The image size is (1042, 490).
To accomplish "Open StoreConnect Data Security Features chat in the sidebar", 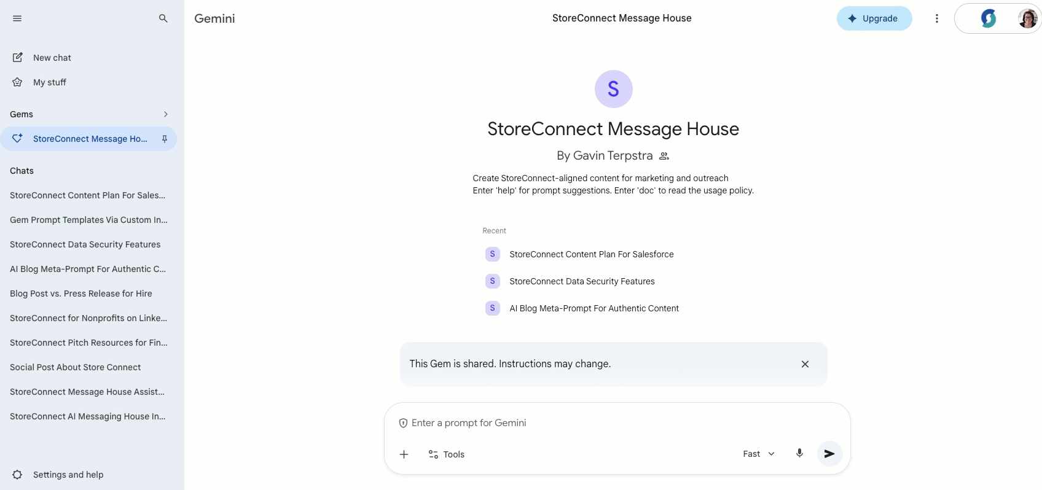I will point(85,244).
